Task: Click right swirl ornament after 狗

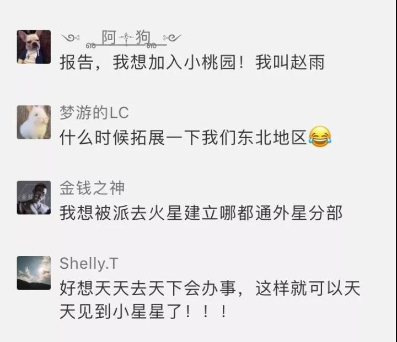Action: [173, 38]
